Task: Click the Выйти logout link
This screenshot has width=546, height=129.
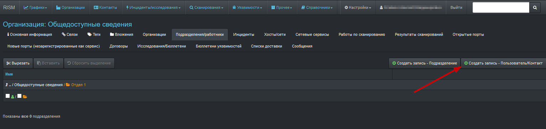Action: 456,7
